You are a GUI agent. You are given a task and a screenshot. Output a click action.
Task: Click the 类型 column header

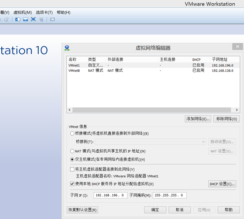[96, 60]
